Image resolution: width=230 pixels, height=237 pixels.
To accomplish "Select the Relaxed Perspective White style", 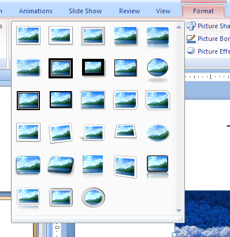I will [x=125, y=131].
